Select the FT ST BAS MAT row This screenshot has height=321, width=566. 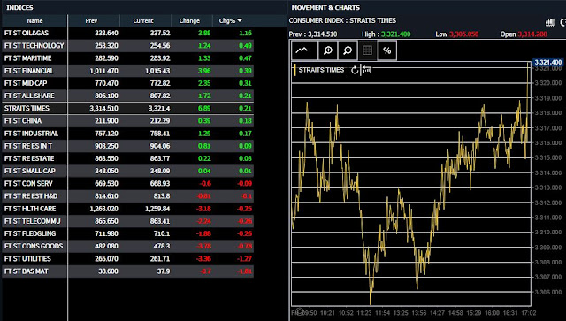pyautogui.click(x=128, y=271)
